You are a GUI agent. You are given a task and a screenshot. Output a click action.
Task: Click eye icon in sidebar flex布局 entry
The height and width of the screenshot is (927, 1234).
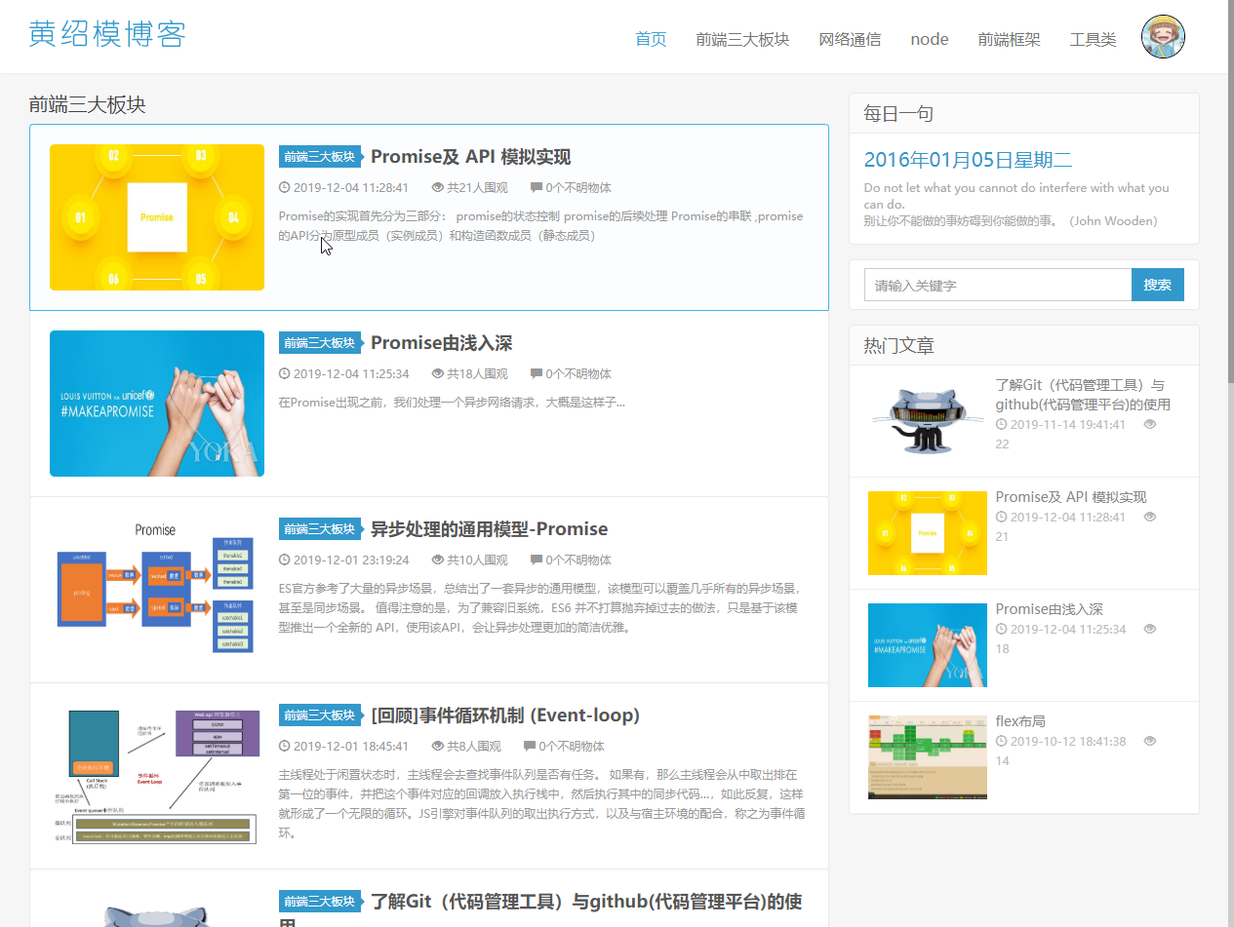(x=1150, y=741)
